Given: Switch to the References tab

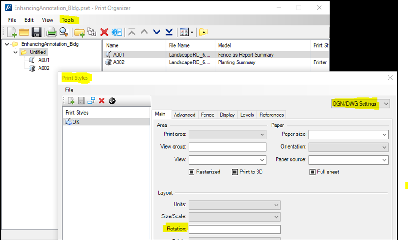Looking at the screenshot, I should 272,115.
